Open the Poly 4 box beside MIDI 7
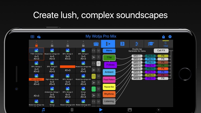This screenshot has height=113, width=201. tap(150, 75)
